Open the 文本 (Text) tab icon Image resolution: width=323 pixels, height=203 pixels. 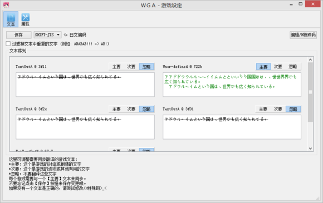[11, 19]
